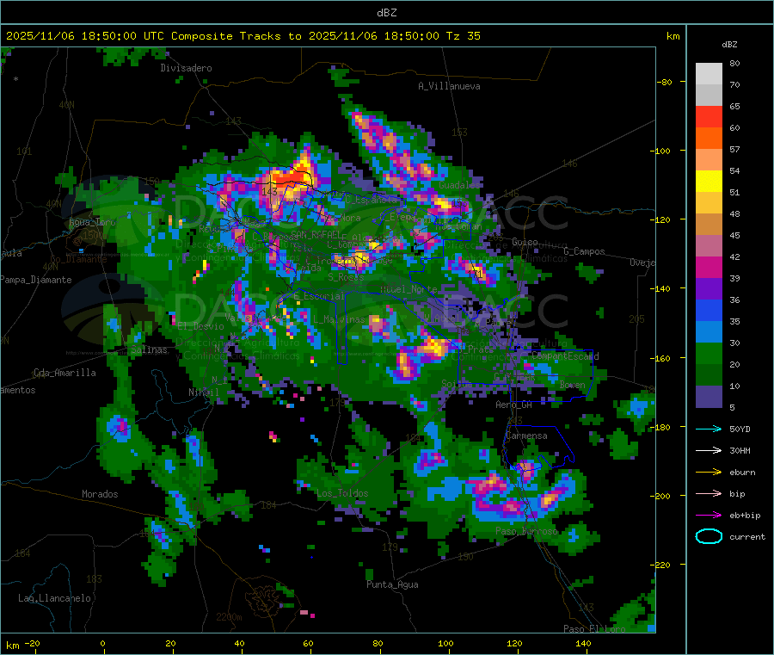Image resolution: width=774 pixels, height=655 pixels.
Task: Click the 'S_Rosas' location label
Action: pos(346,278)
